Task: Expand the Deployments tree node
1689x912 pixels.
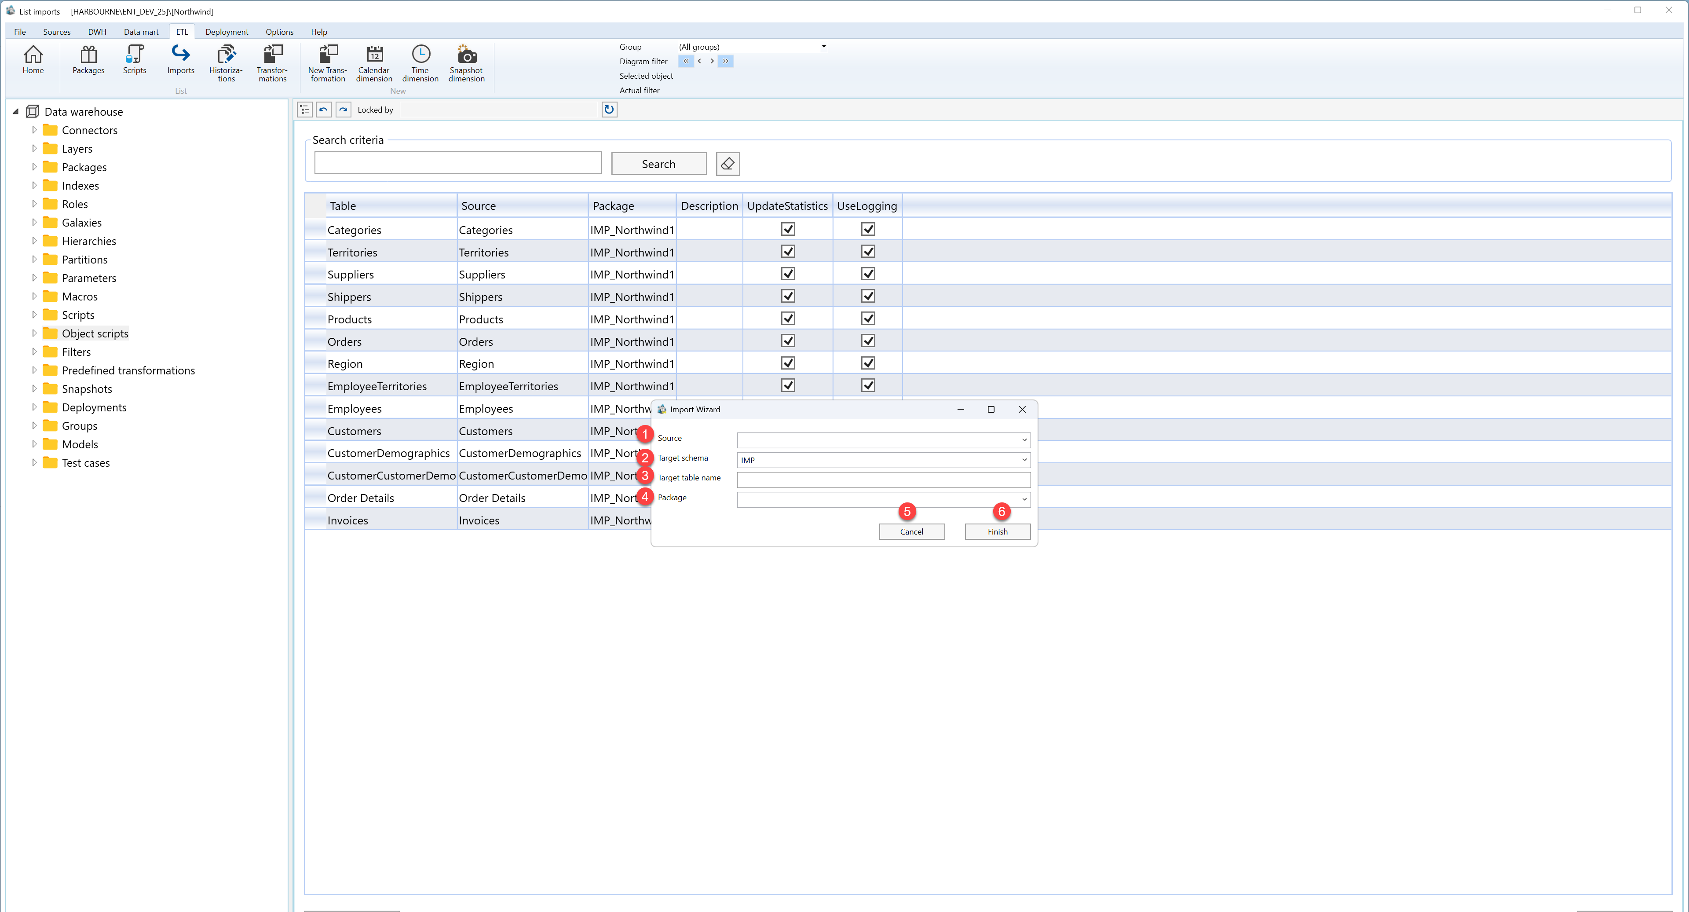Action: pyautogui.click(x=34, y=407)
